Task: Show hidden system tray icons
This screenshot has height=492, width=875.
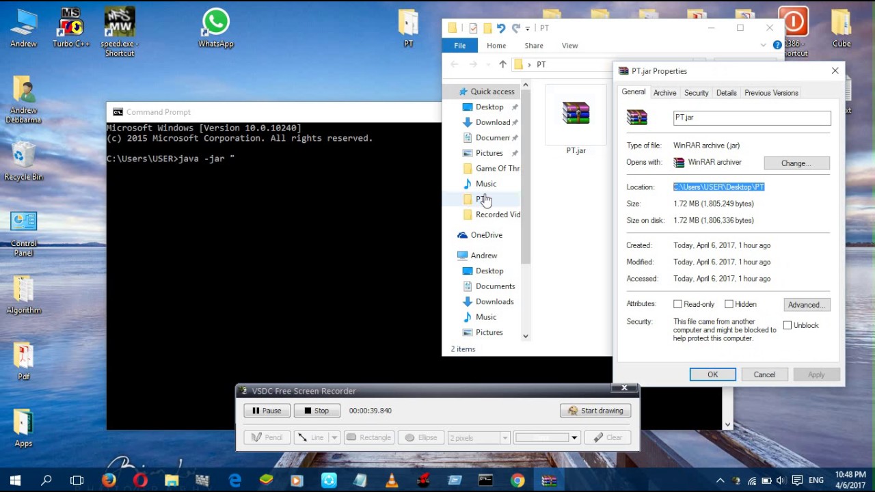Action: point(721,480)
